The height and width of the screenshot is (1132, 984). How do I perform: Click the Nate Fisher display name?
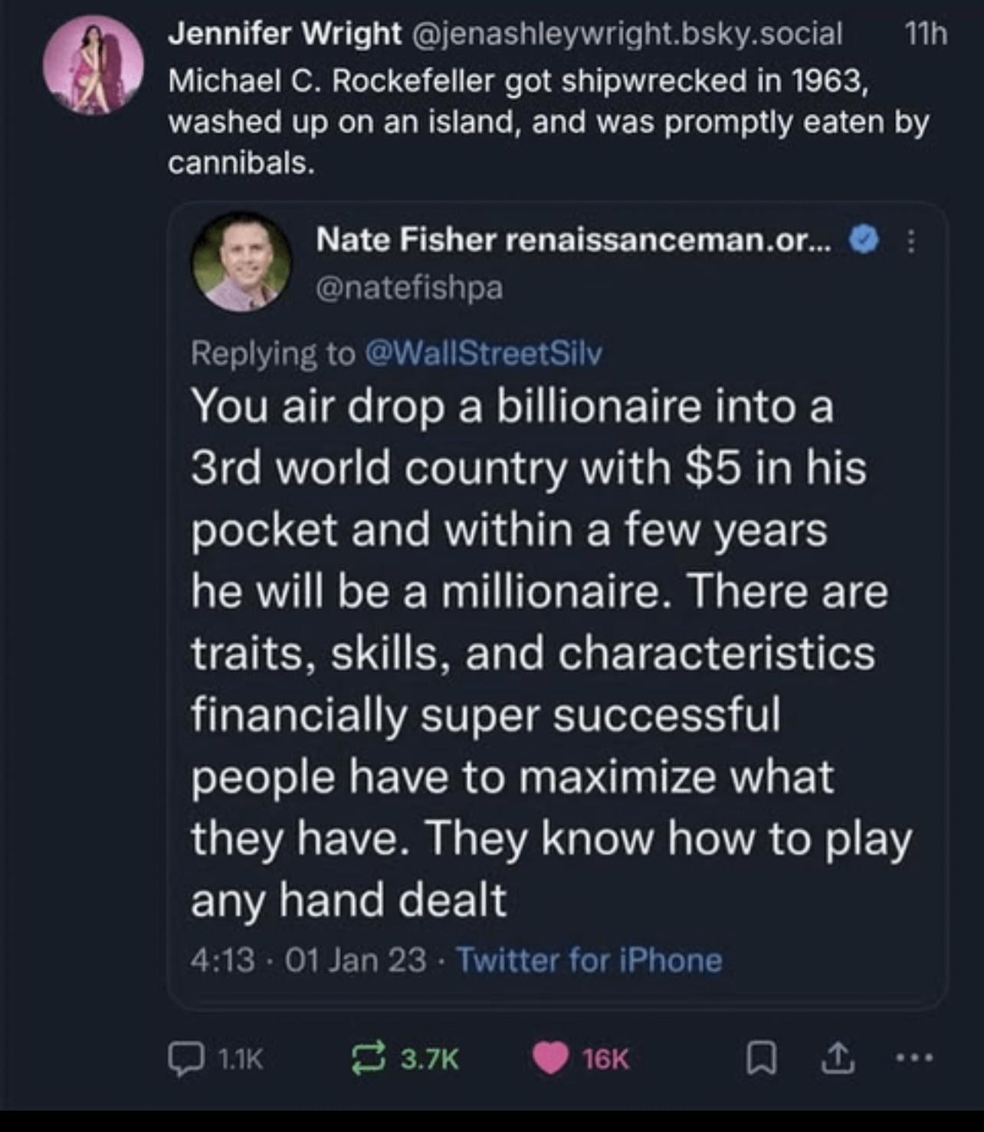pyautogui.click(x=405, y=240)
